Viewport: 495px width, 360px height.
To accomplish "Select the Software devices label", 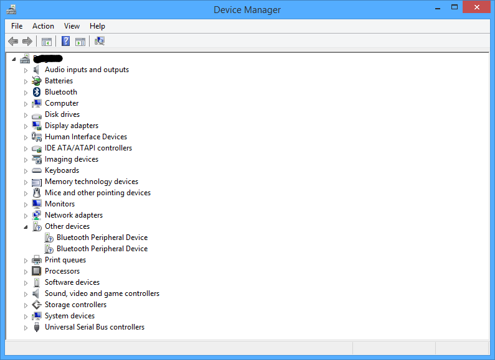I will (72, 282).
